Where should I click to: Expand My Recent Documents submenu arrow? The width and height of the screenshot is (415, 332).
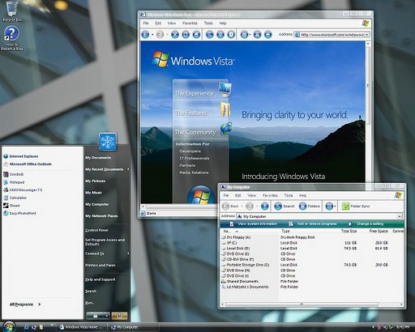click(128, 169)
